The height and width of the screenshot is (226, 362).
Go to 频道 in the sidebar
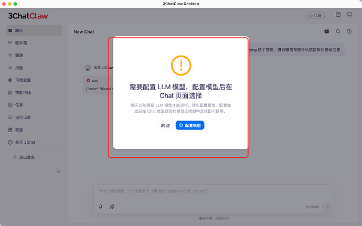(x=34, y=56)
